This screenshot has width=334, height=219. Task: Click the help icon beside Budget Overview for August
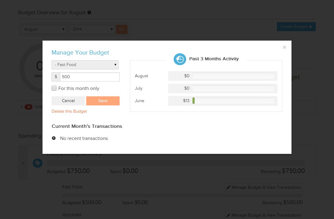pyautogui.click(x=89, y=12)
